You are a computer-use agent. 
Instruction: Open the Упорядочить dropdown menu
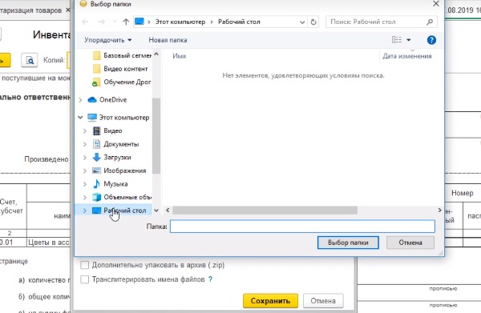coord(108,40)
